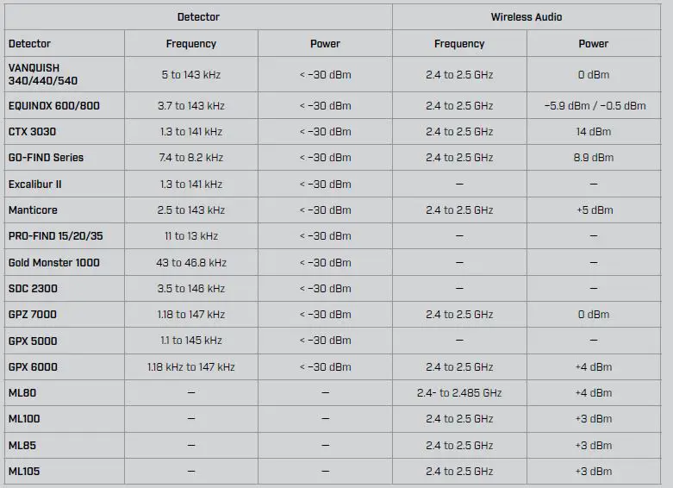Viewport: 673px width, 488px height.
Task: Click the 11 to 13 kHz frequency cell
Action: (190, 236)
